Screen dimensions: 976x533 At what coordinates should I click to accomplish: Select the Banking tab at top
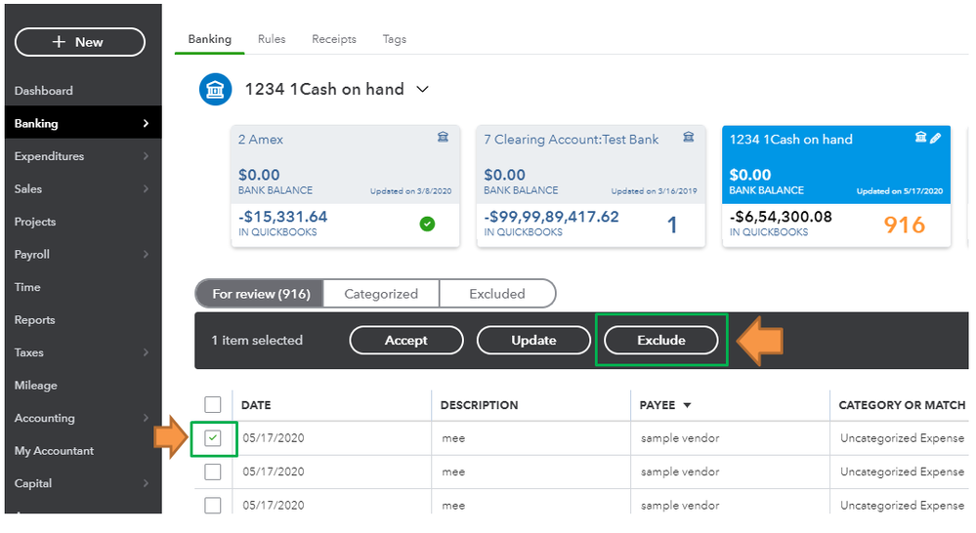coord(210,39)
